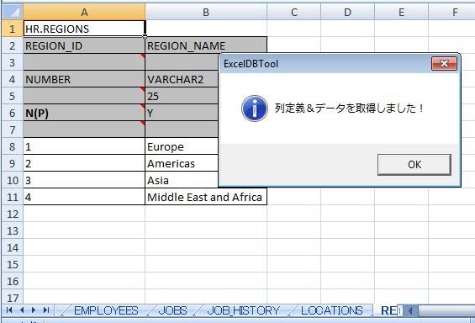Click previous sheet navigation arrow

pyautogui.click(x=22, y=310)
